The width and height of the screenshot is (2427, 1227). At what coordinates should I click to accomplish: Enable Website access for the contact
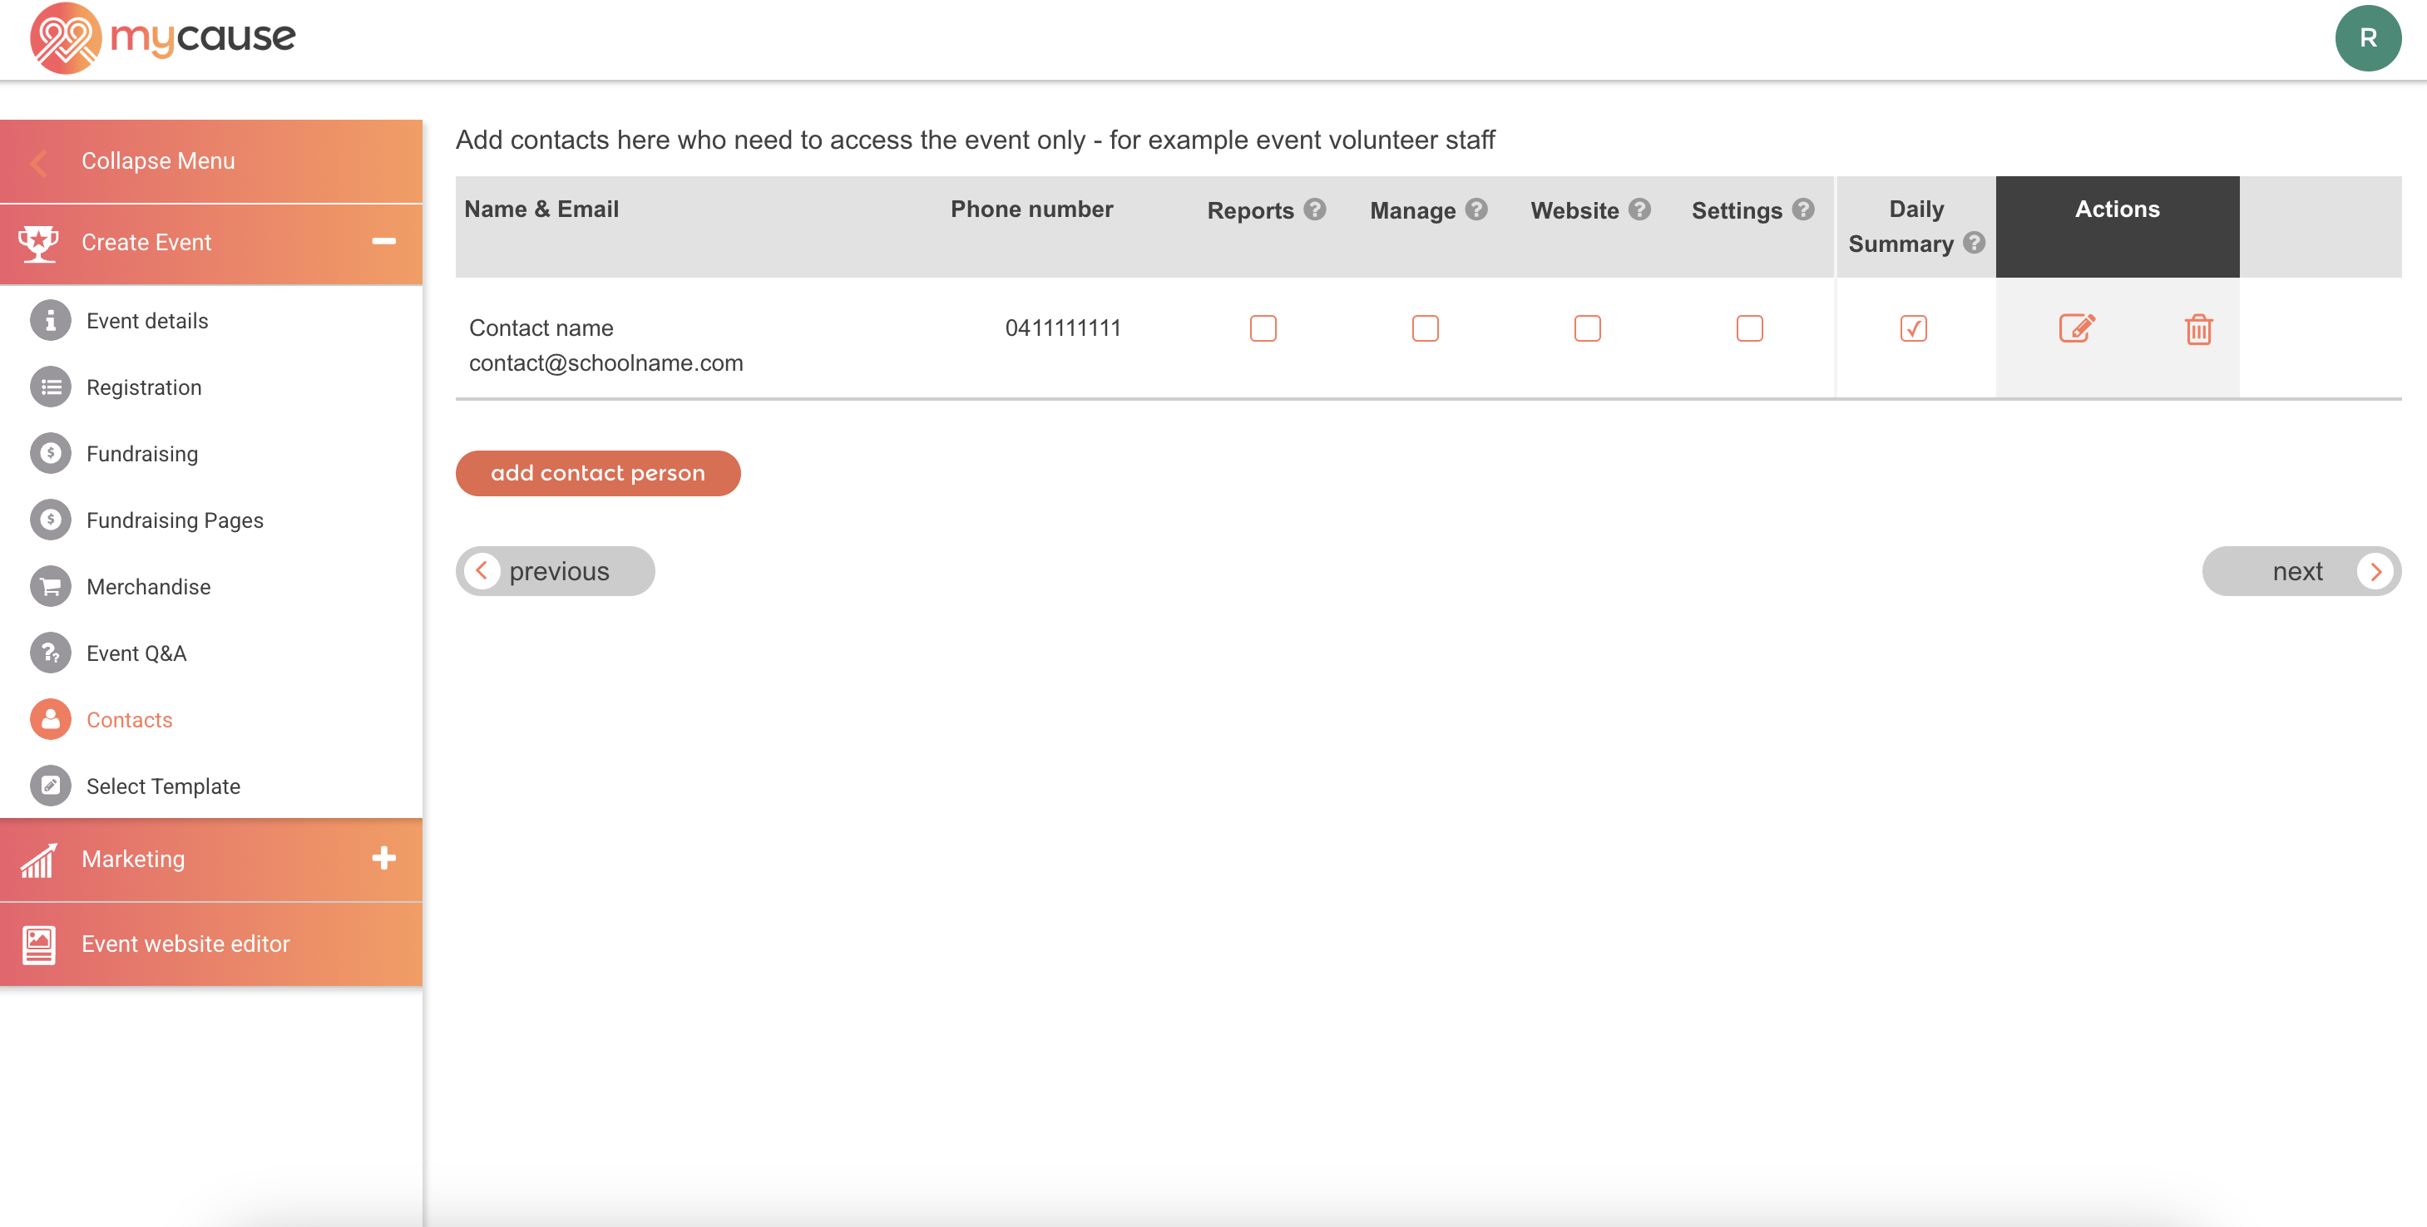1587,328
